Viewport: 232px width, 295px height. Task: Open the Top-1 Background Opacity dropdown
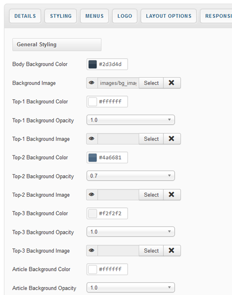pyautogui.click(x=131, y=120)
